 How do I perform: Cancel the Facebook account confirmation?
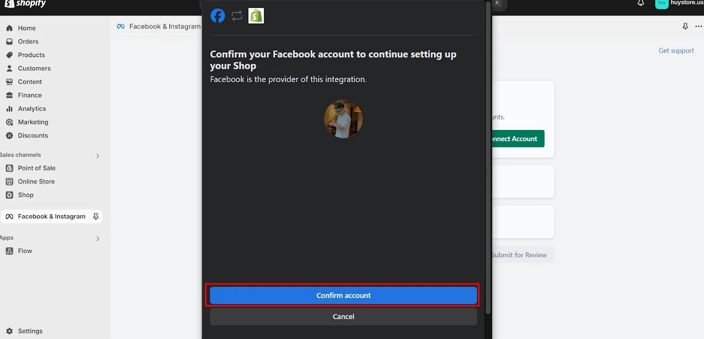(343, 317)
